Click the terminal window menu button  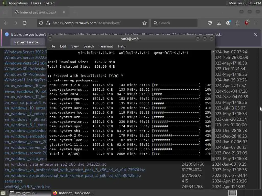50,39
